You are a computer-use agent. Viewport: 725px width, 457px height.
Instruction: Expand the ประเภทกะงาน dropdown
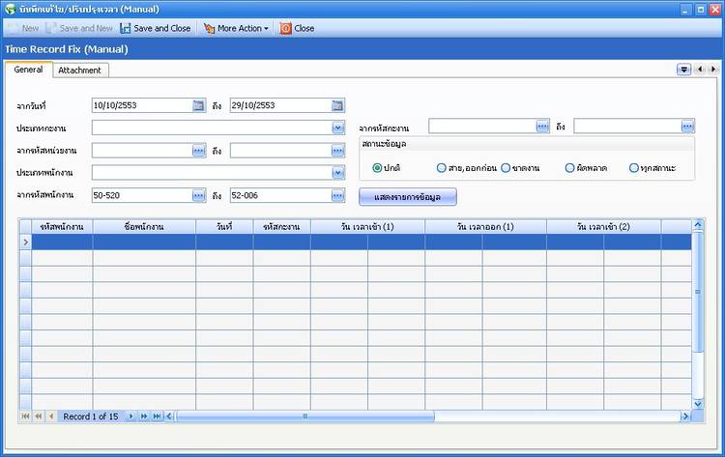tap(337, 128)
